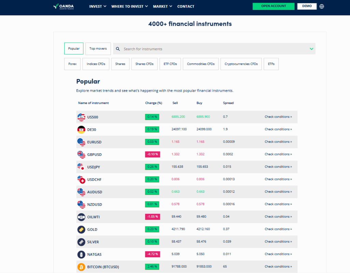The width and height of the screenshot is (350, 273).
Task: Click the magnifier icon in search bar
Action: 118,49
